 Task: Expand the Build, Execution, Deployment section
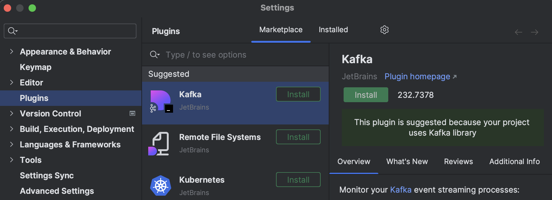11,129
